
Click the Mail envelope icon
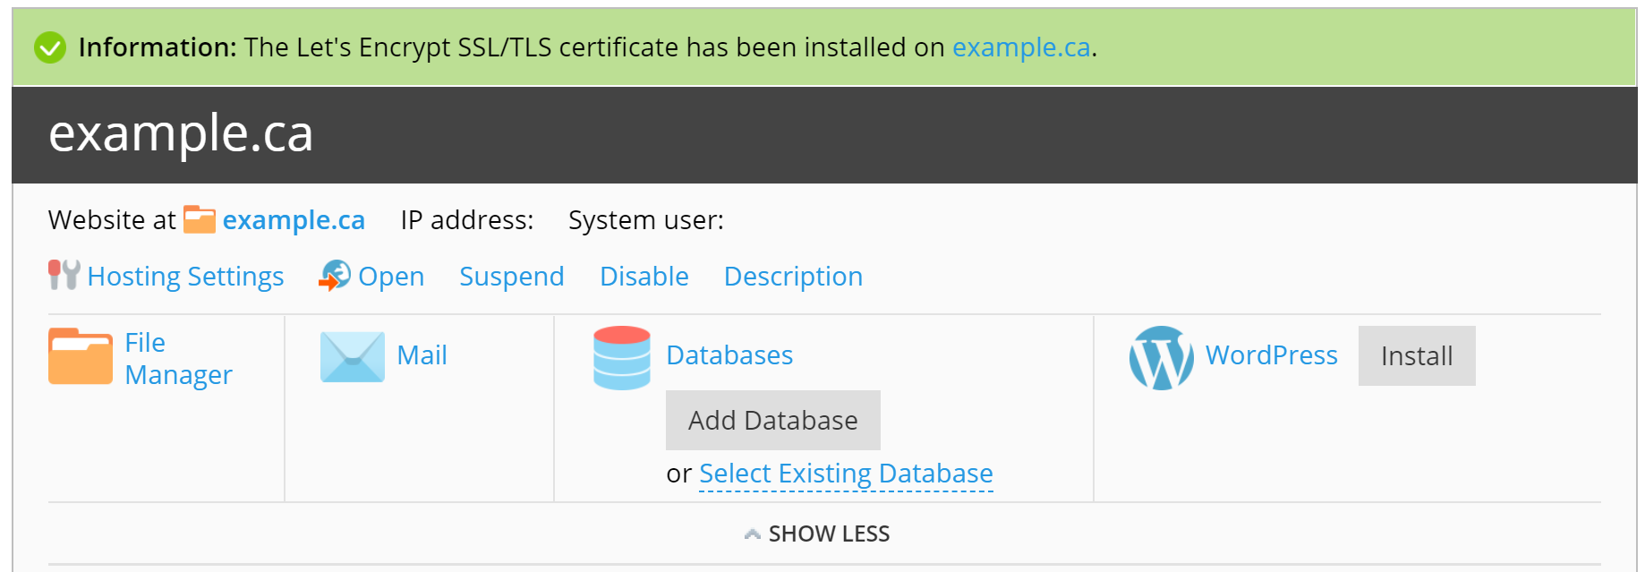[x=353, y=356]
